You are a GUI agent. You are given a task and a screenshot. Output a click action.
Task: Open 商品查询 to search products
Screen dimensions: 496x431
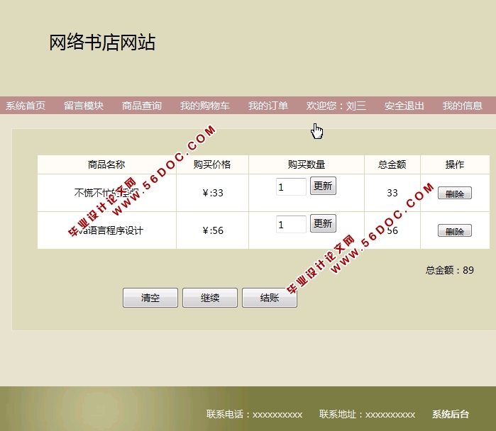[142, 106]
